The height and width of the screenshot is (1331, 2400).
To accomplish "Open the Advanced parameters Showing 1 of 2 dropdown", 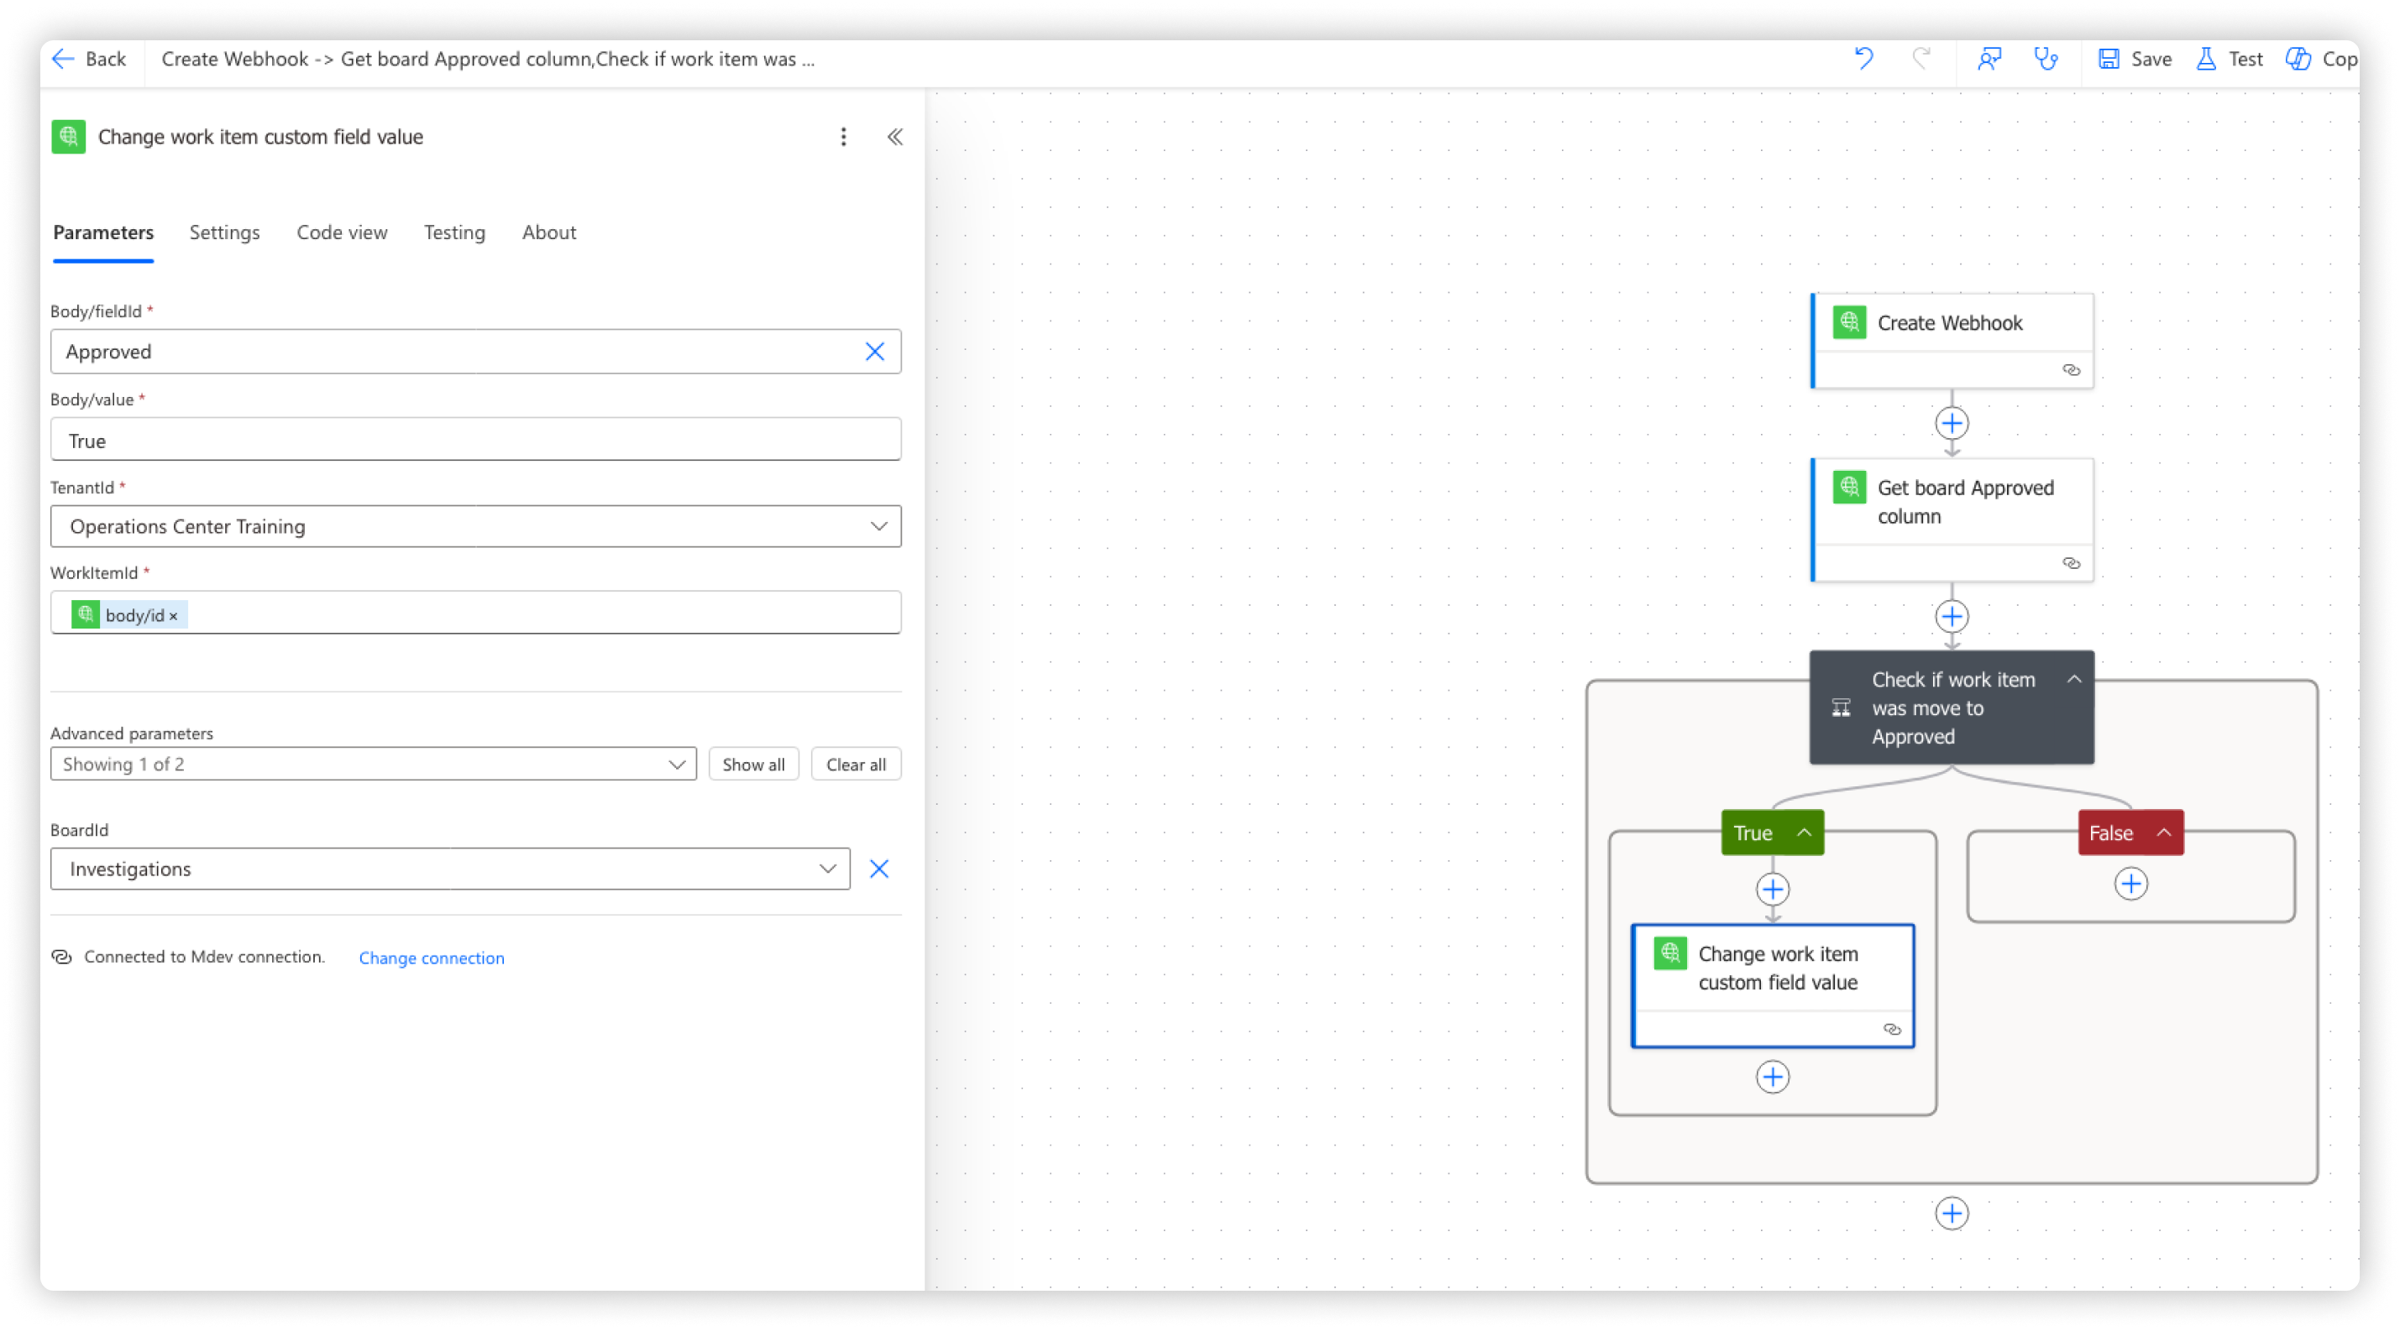I will coord(676,765).
